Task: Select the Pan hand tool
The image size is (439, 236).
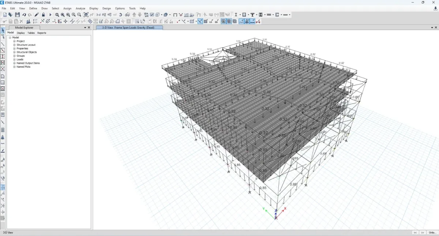Action: coord(86,15)
